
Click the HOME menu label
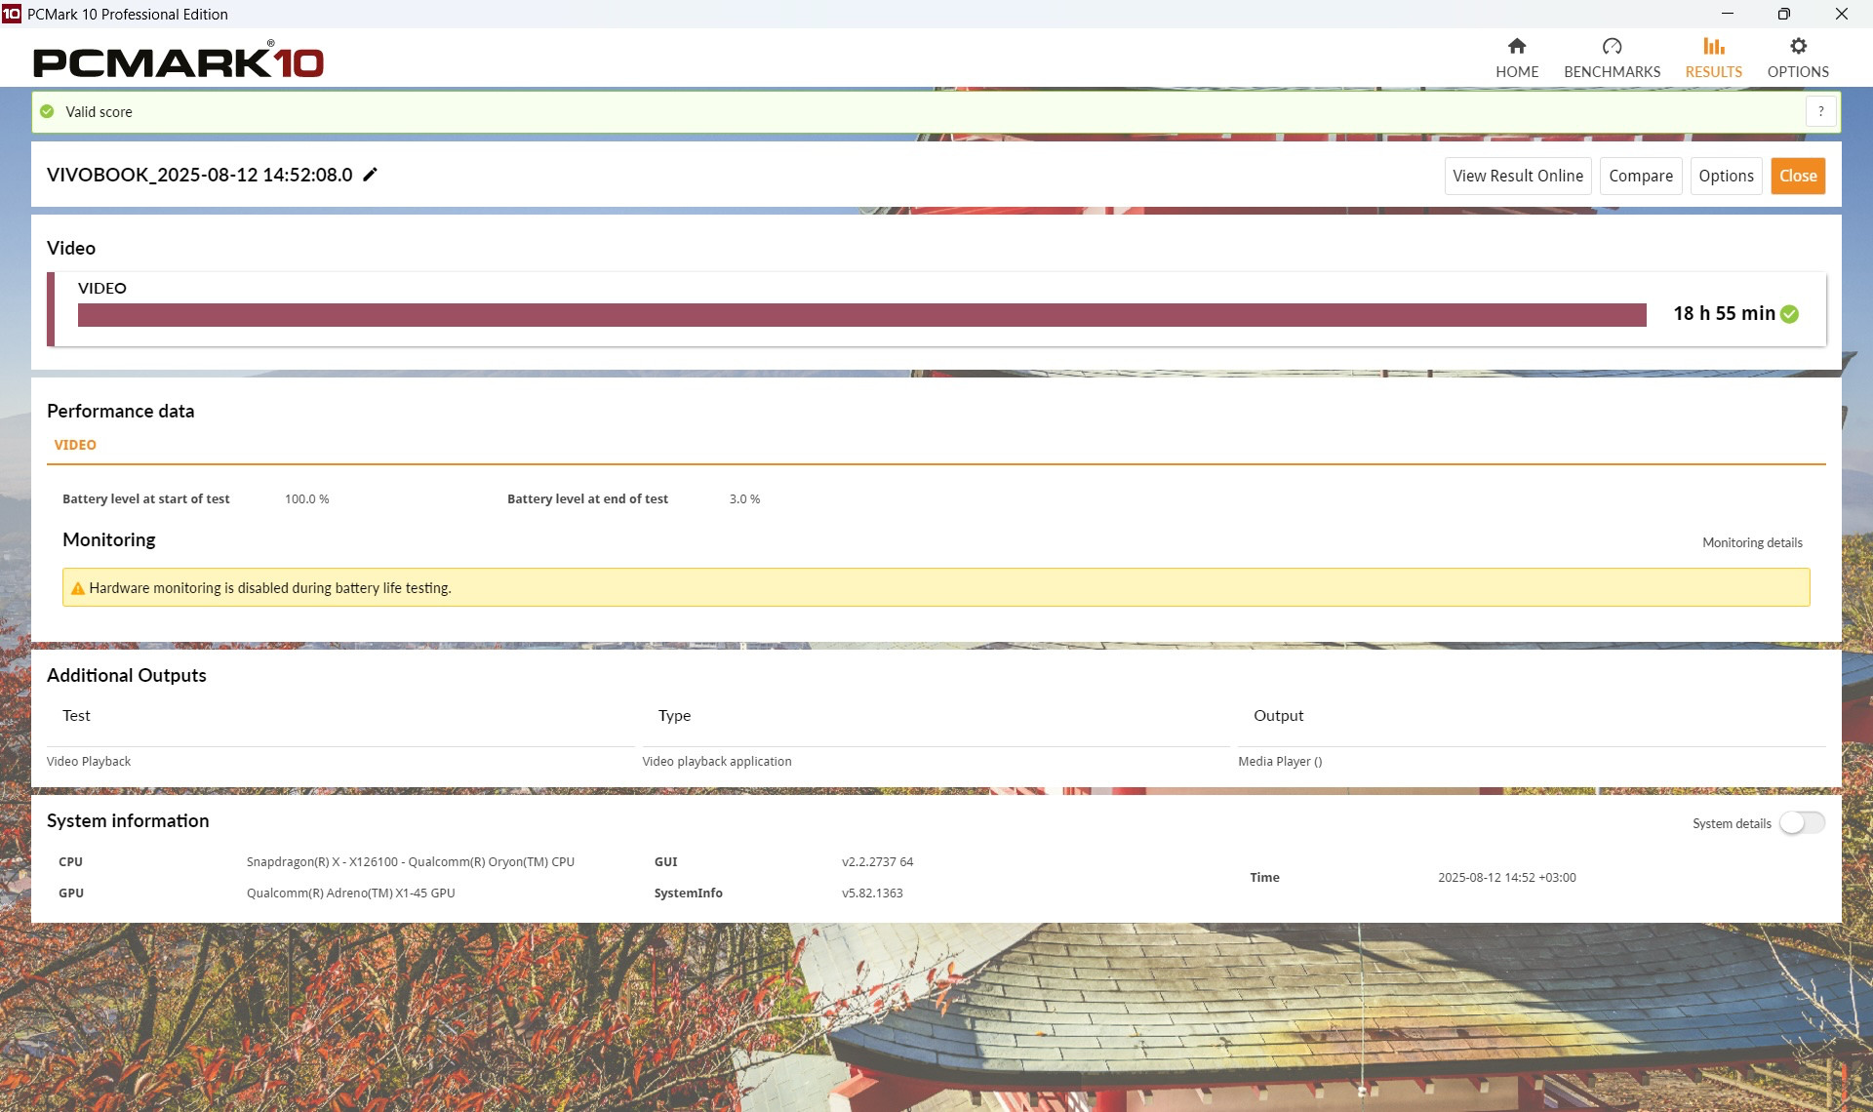(1517, 71)
